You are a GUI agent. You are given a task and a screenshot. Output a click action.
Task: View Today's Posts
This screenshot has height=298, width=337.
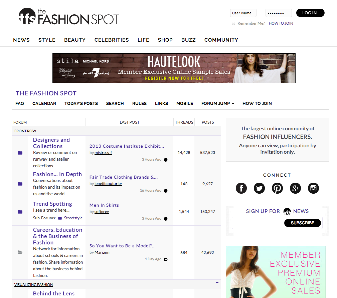coord(81,103)
